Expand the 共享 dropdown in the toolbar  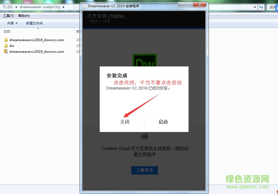click(x=12, y=23)
